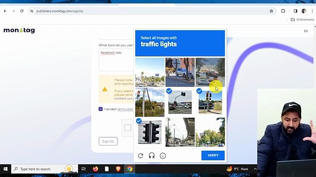Screen dimensions: 316x177
Task: Open the terms and conditions link
Action: 125,109
